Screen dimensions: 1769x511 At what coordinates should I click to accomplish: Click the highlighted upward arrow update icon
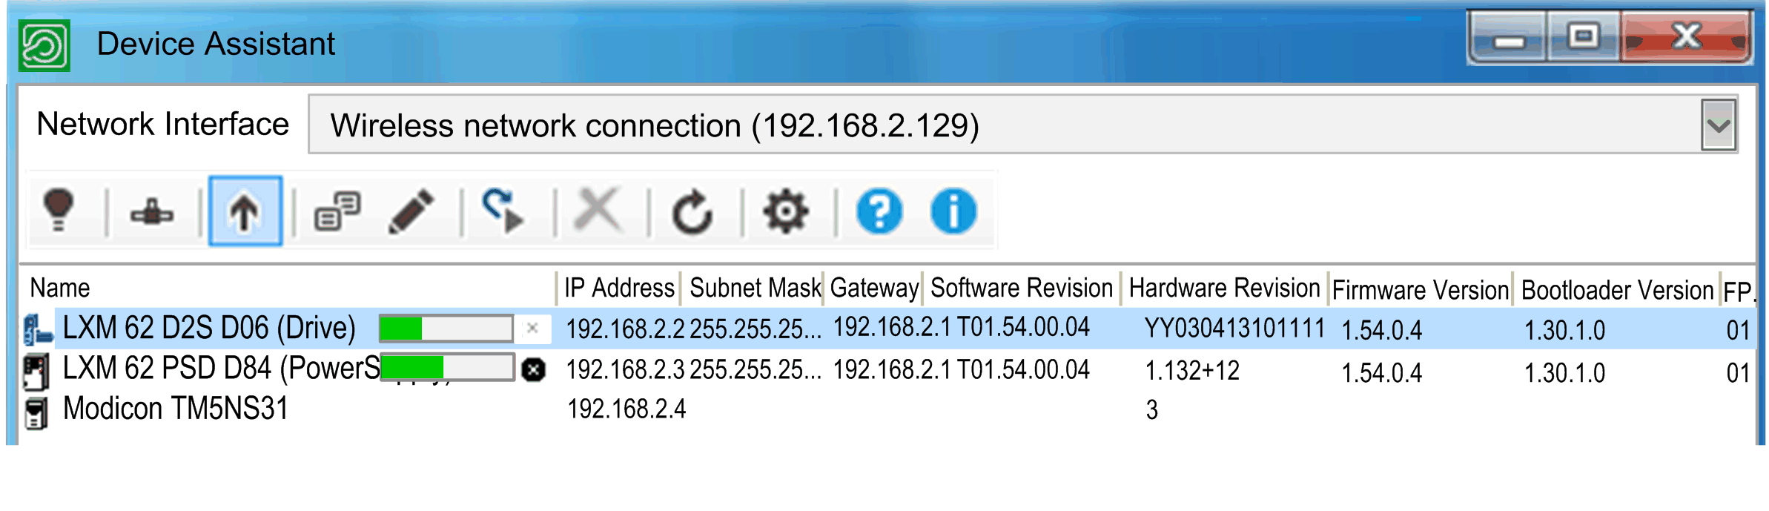click(245, 211)
